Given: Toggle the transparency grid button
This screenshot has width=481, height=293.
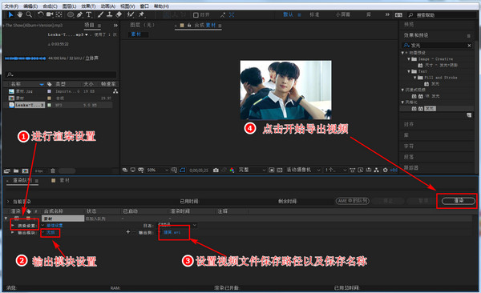Looking at the screenshot, I should coord(280,170).
